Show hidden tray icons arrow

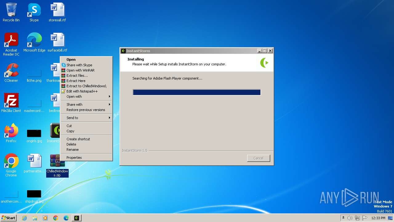tap(343, 218)
